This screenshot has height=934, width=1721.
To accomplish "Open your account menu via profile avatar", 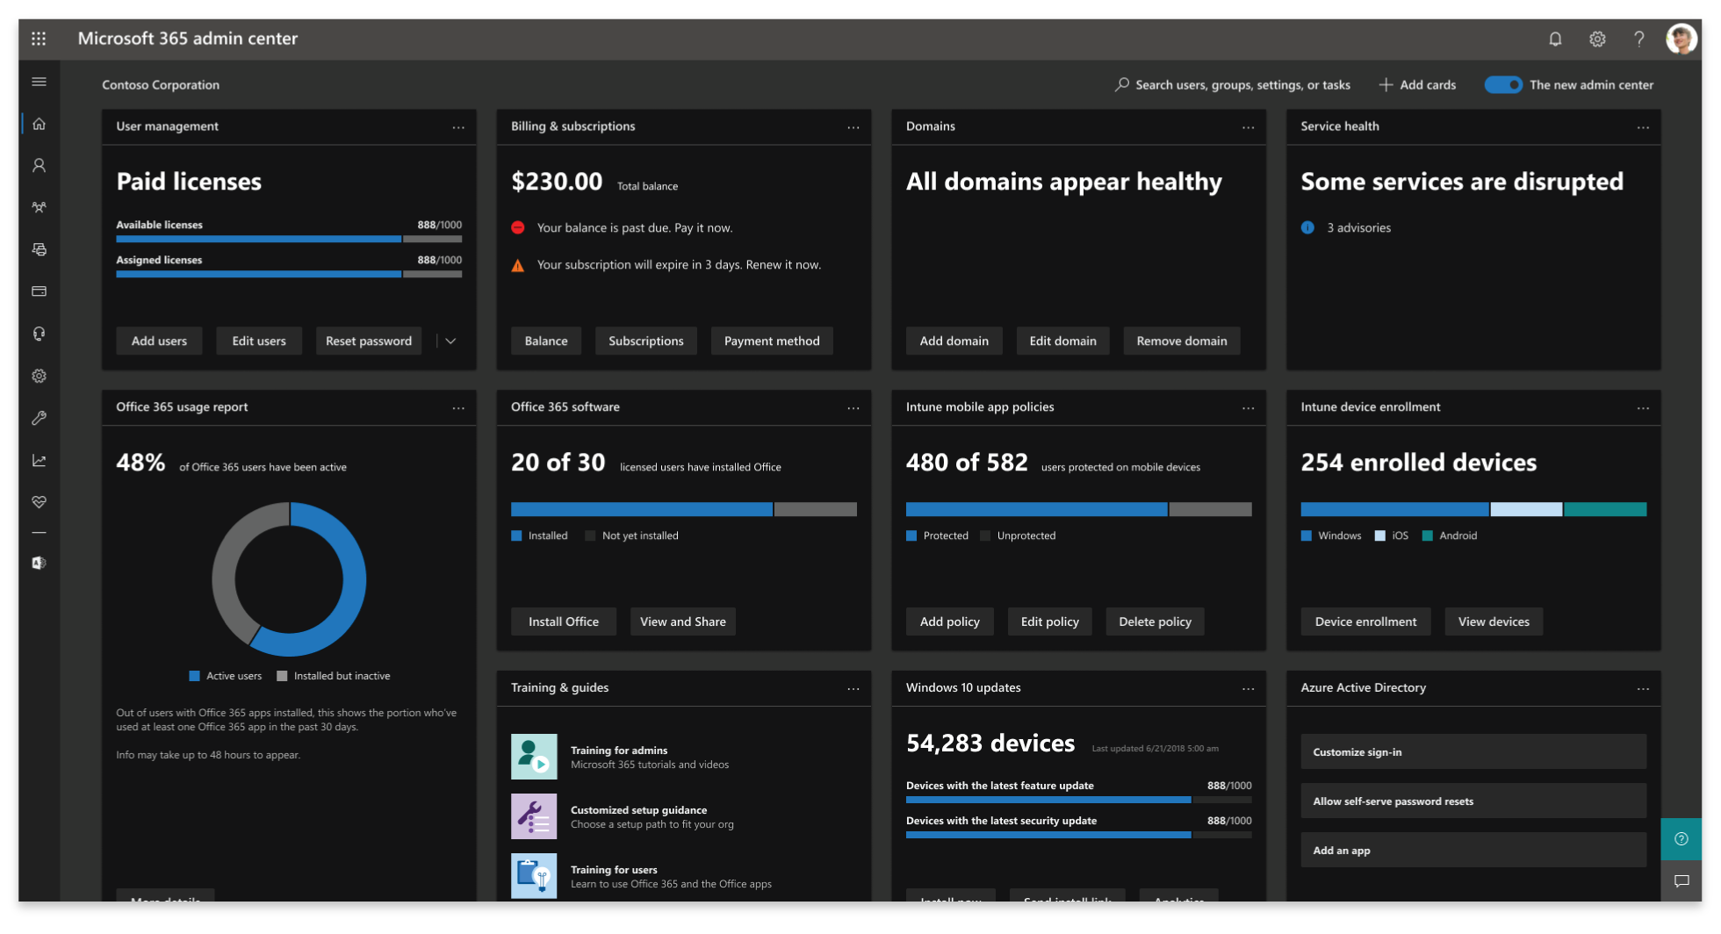I will coord(1681,39).
